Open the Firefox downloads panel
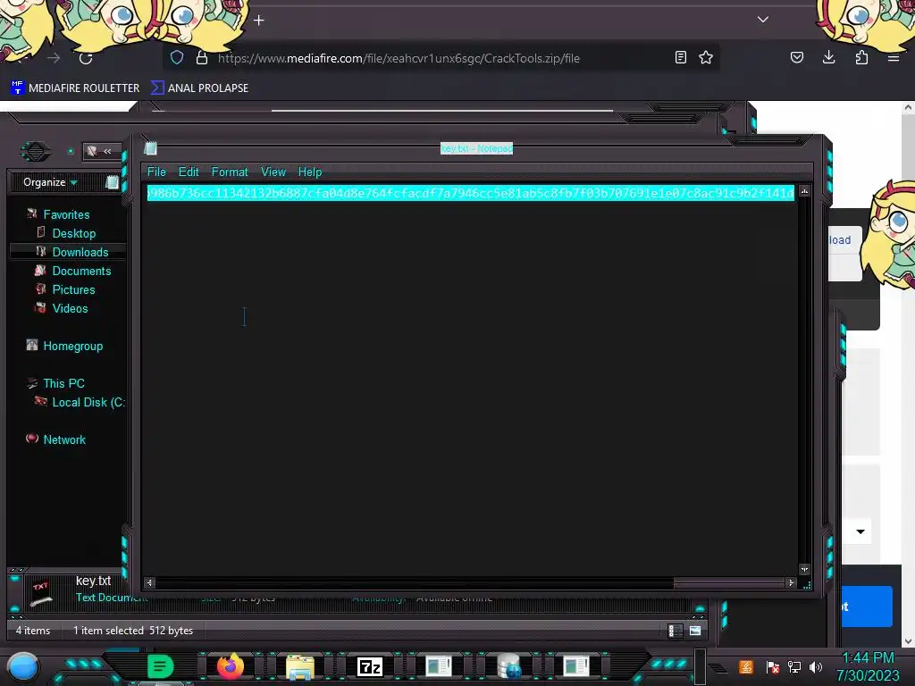Viewport: 915px width, 686px height. pyautogui.click(x=828, y=57)
